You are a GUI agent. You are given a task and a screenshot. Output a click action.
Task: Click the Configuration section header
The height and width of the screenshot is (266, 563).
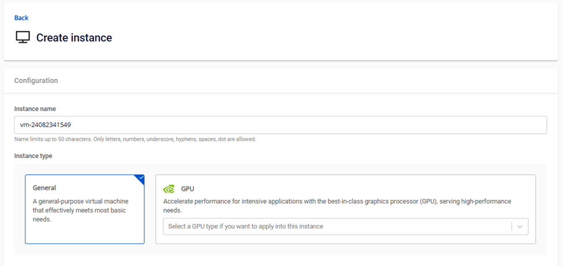36,81
